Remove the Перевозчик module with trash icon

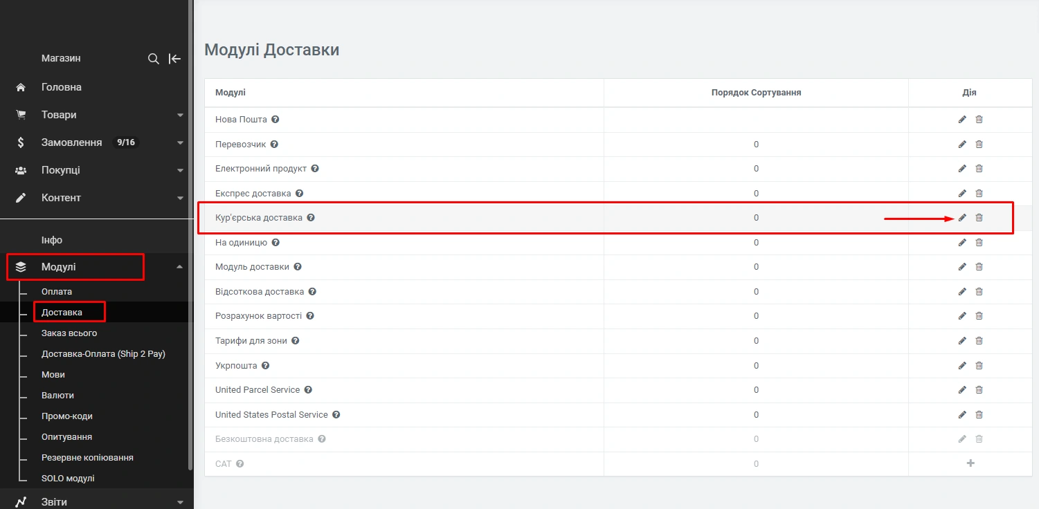tap(979, 145)
